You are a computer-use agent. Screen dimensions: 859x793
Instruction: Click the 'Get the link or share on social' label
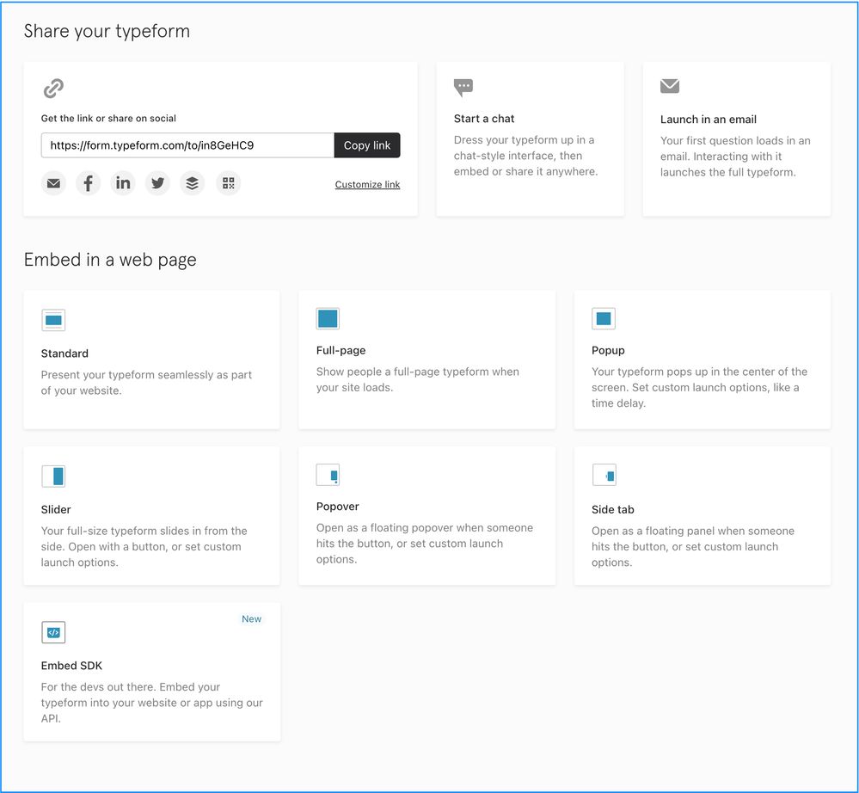pos(108,119)
